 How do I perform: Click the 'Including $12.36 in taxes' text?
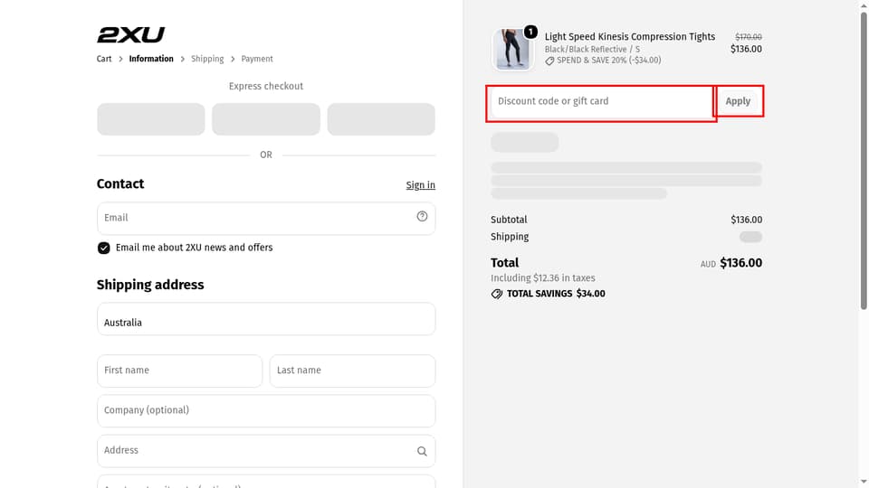(542, 278)
